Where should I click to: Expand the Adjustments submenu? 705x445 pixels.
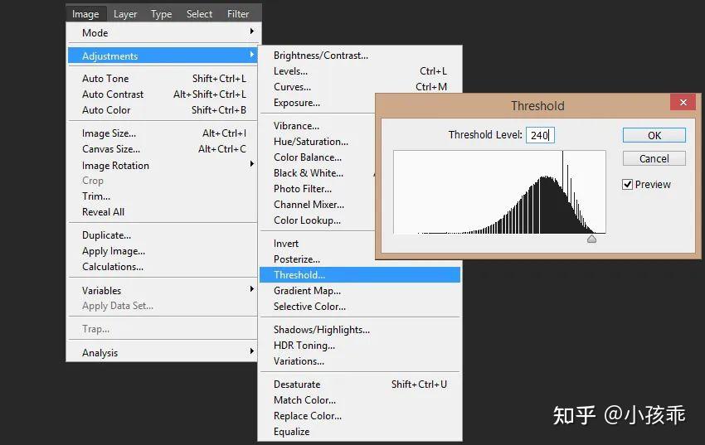click(163, 56)
